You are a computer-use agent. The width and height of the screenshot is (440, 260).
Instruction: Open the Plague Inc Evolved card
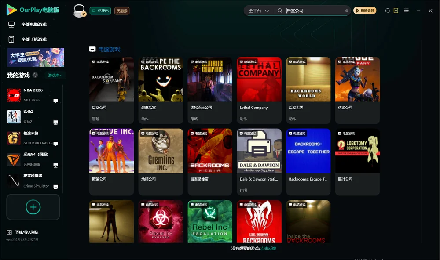[161, 221]
